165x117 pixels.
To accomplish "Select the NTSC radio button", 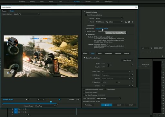I will coord(102,82).
